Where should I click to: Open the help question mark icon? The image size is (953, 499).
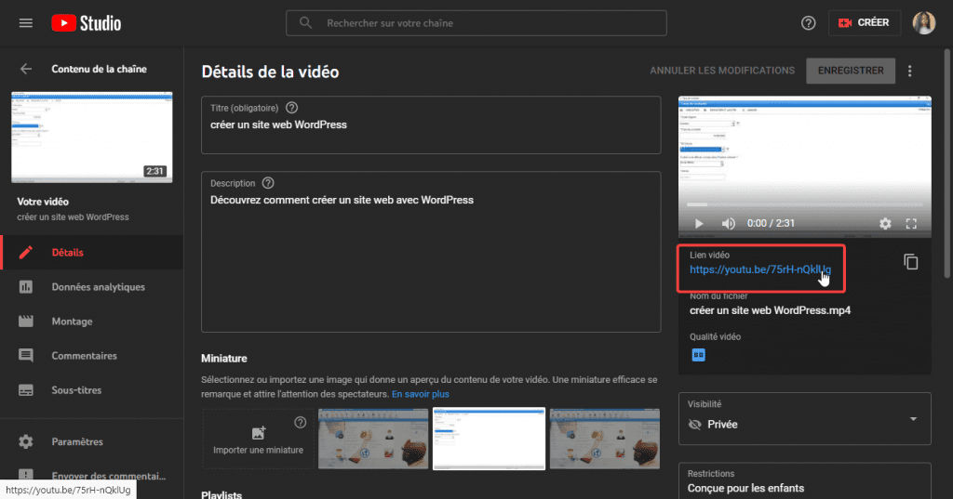(x=808, y=23)
